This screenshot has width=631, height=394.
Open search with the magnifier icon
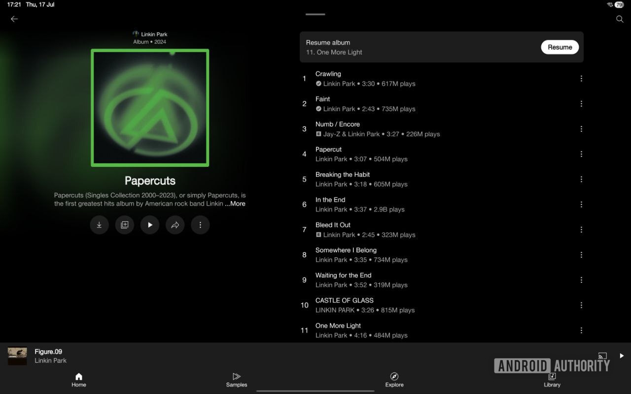(620, 19)
